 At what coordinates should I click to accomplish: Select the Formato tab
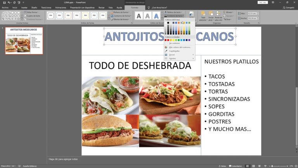pyautogui.click(x=135, y=8)
